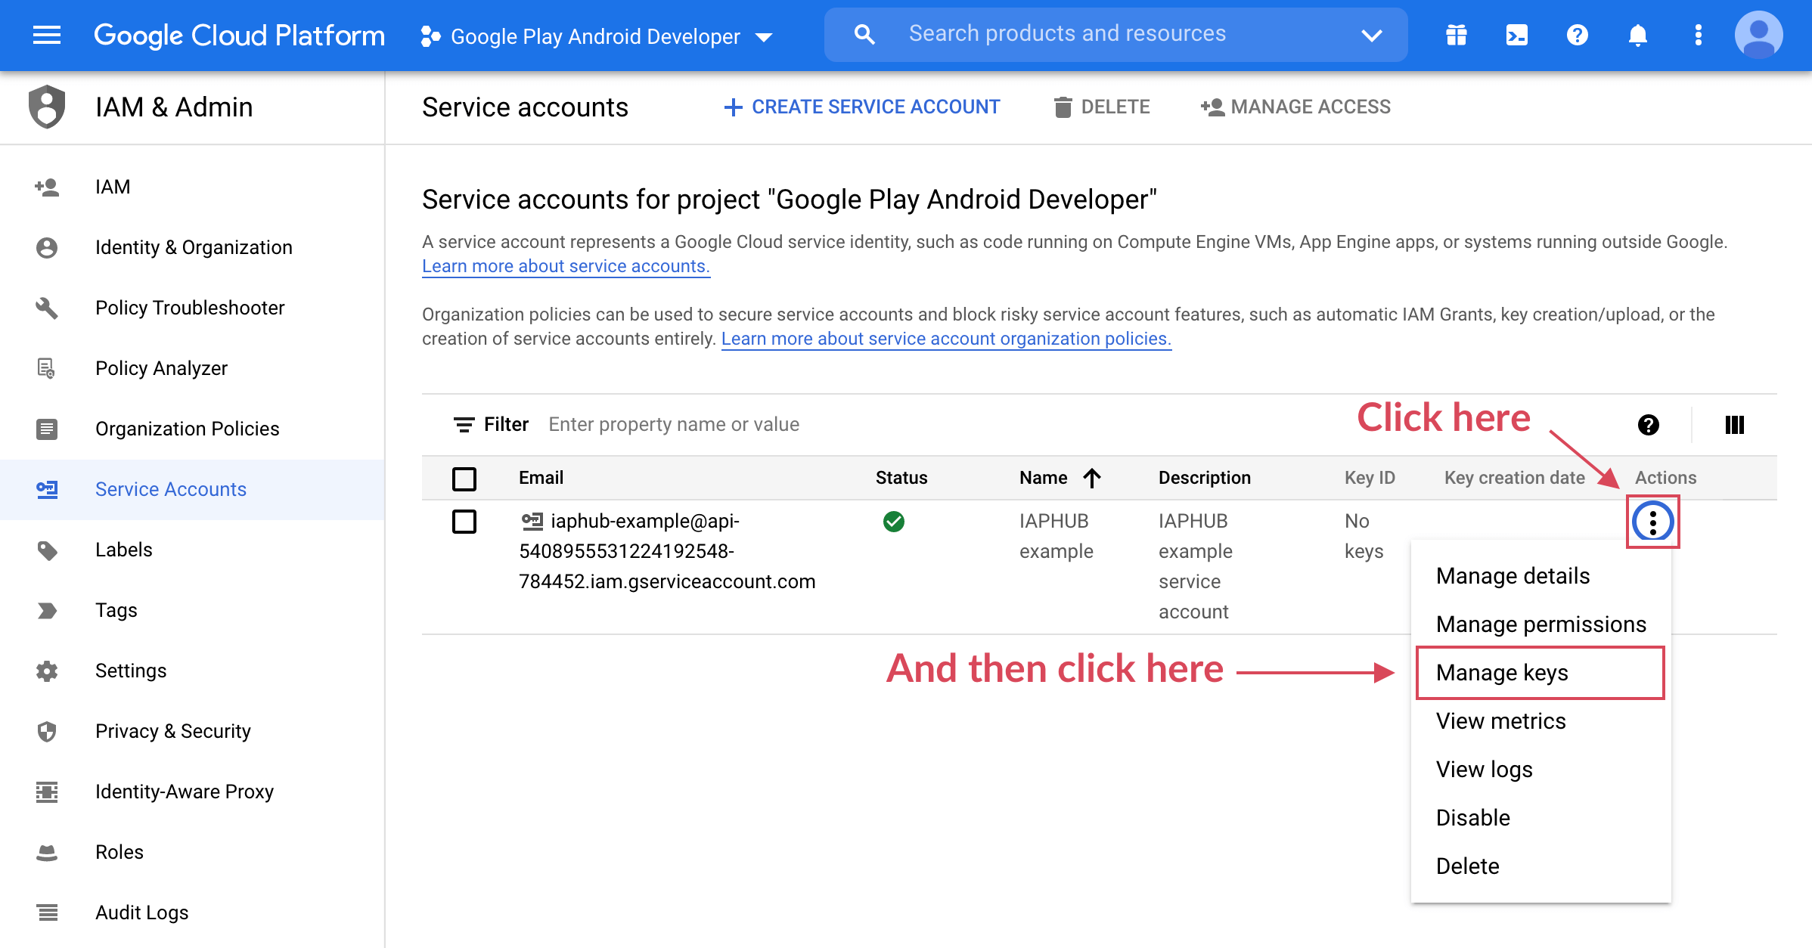Image resolution: width=1812 pixels, height=948 pixels.
Task: Open Learn more about service accounts link
Action: (566, 266)
